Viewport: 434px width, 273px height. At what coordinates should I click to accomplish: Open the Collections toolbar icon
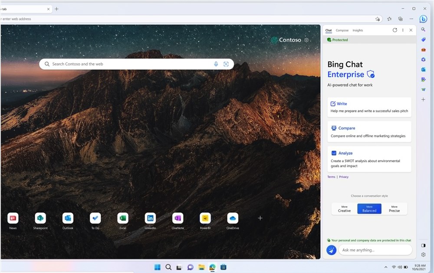coord(401,19)
